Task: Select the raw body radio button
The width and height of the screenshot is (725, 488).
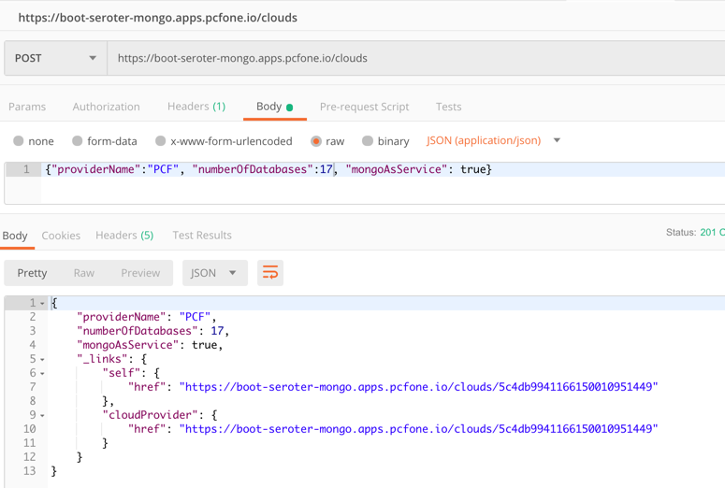Action: pyautogui.click(x=316, y=141)
